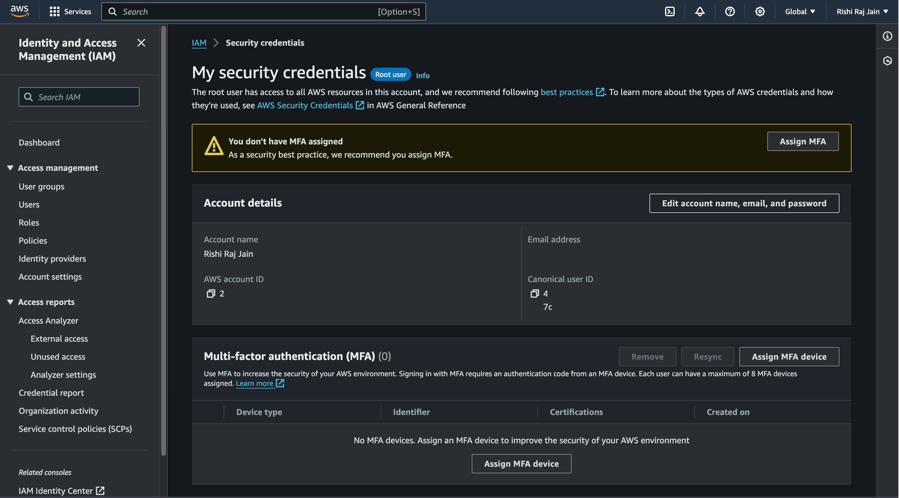Click Edit account name email and password
899x498 pixels.
tap(744, 203)
